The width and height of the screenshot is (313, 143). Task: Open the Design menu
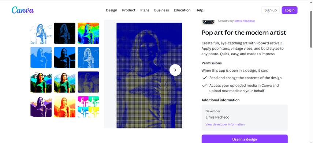point(111,10)
